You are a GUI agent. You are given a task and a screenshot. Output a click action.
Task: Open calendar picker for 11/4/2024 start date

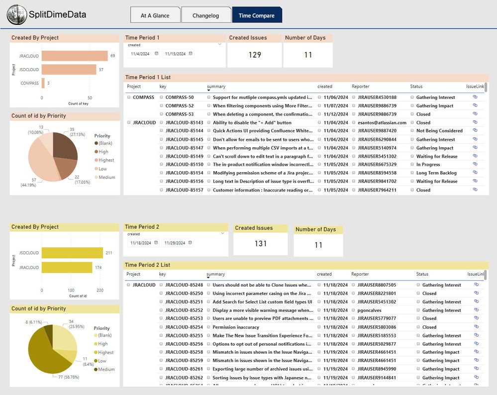(x=156, y=54)
